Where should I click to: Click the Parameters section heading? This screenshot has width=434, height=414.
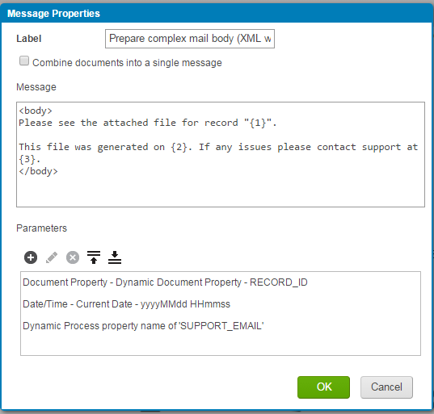[41, 228]
